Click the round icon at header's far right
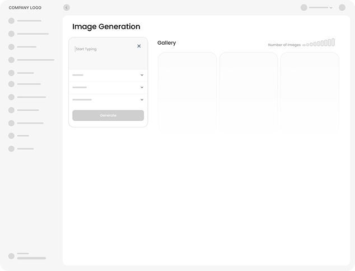The width and height of the screenshot is (355, 271). [x=342, y=8]
